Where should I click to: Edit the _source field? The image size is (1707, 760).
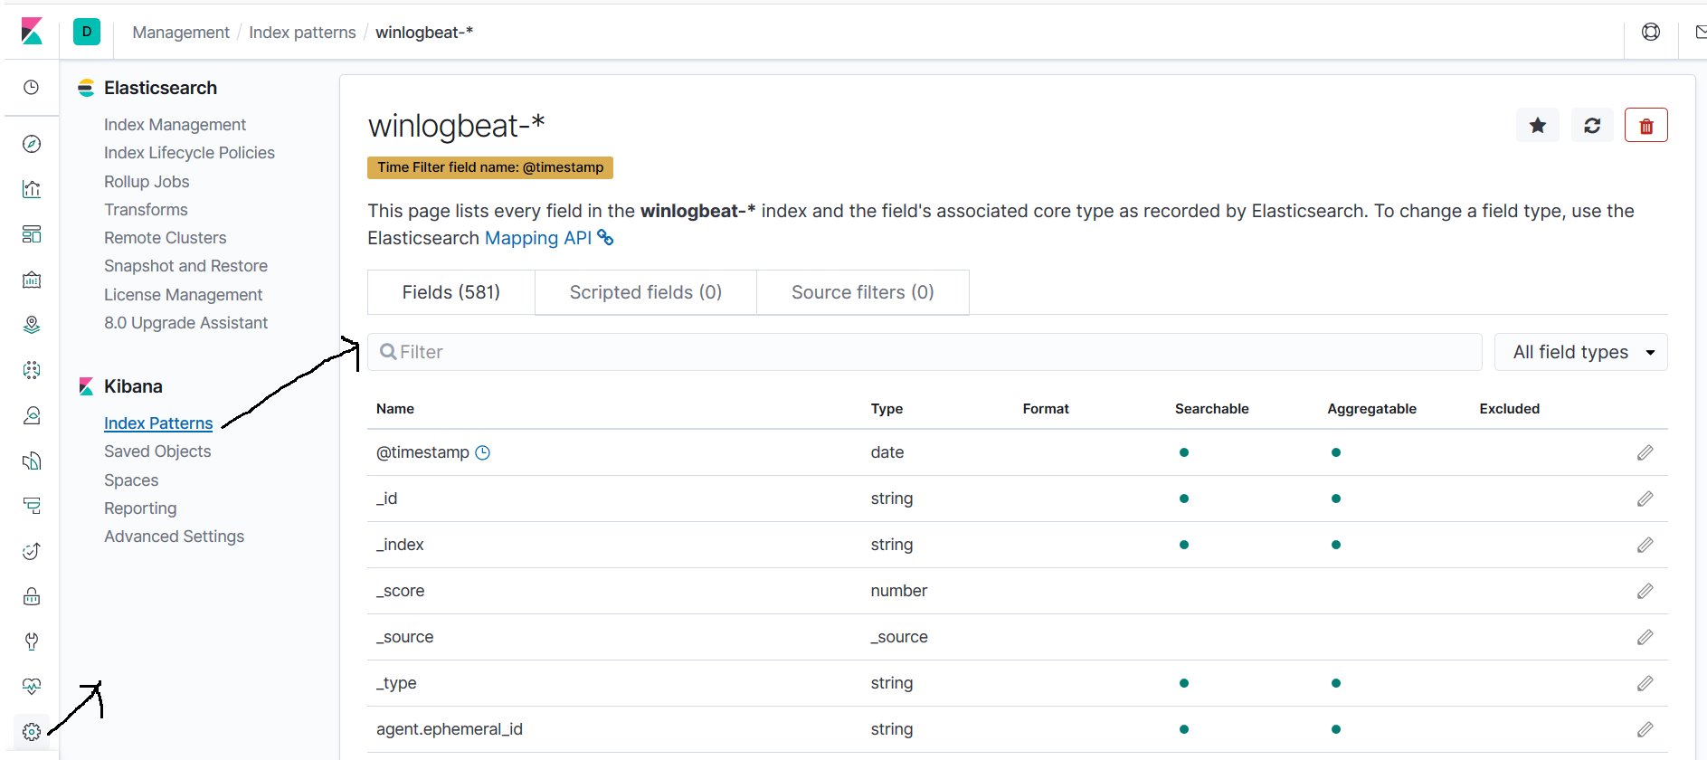click(x=1645, y=637)
